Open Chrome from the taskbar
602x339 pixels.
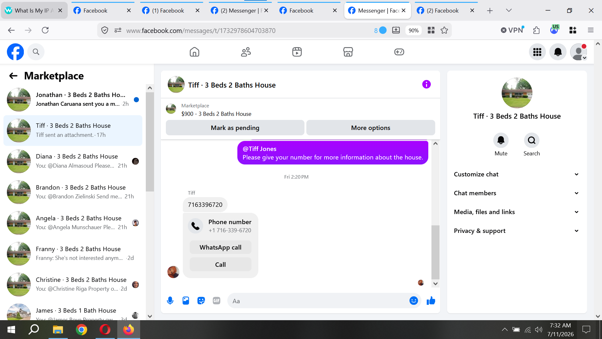pyautogui.click(x=82, y=330)
